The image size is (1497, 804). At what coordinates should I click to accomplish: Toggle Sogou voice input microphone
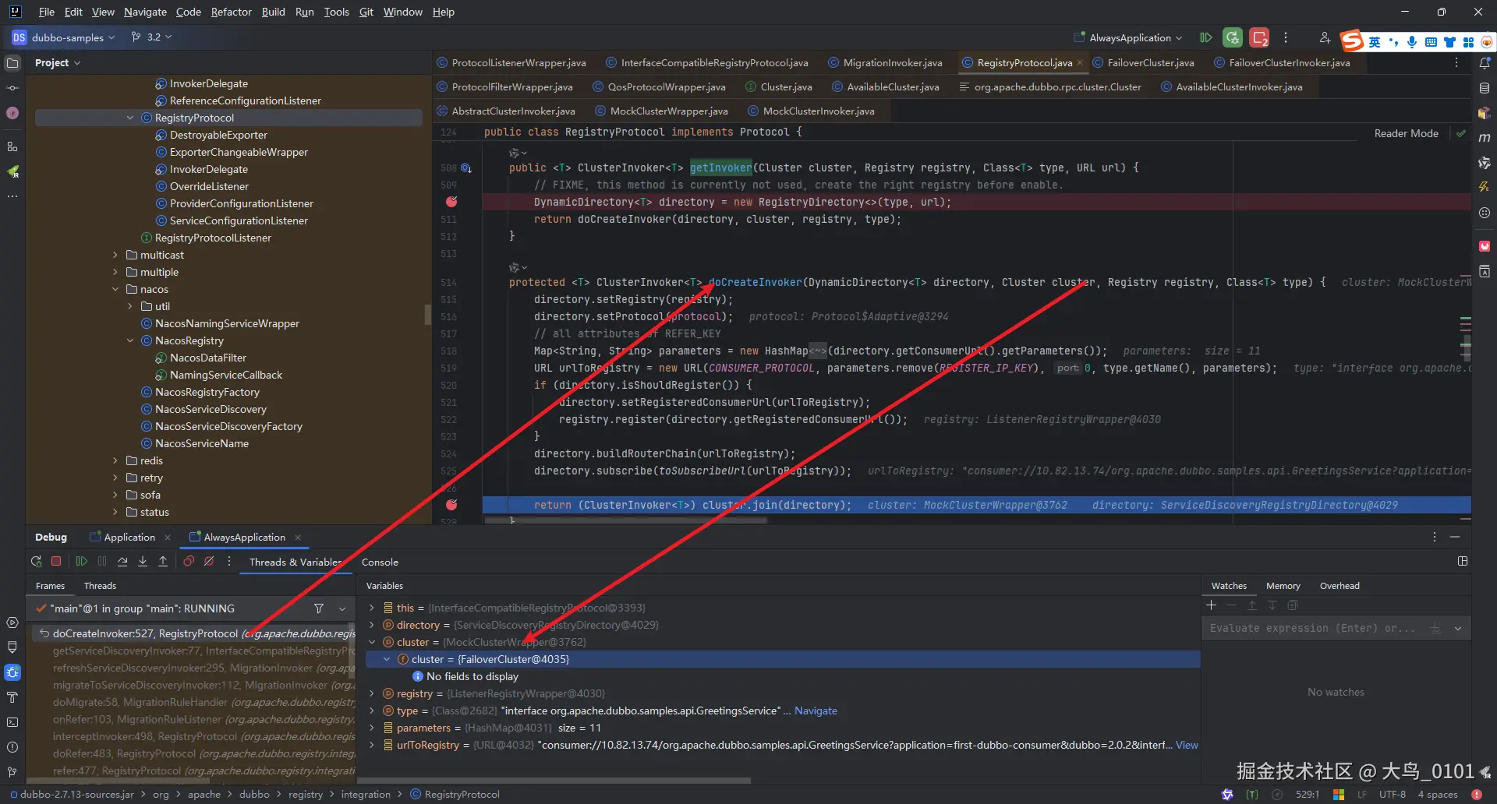1412,42
